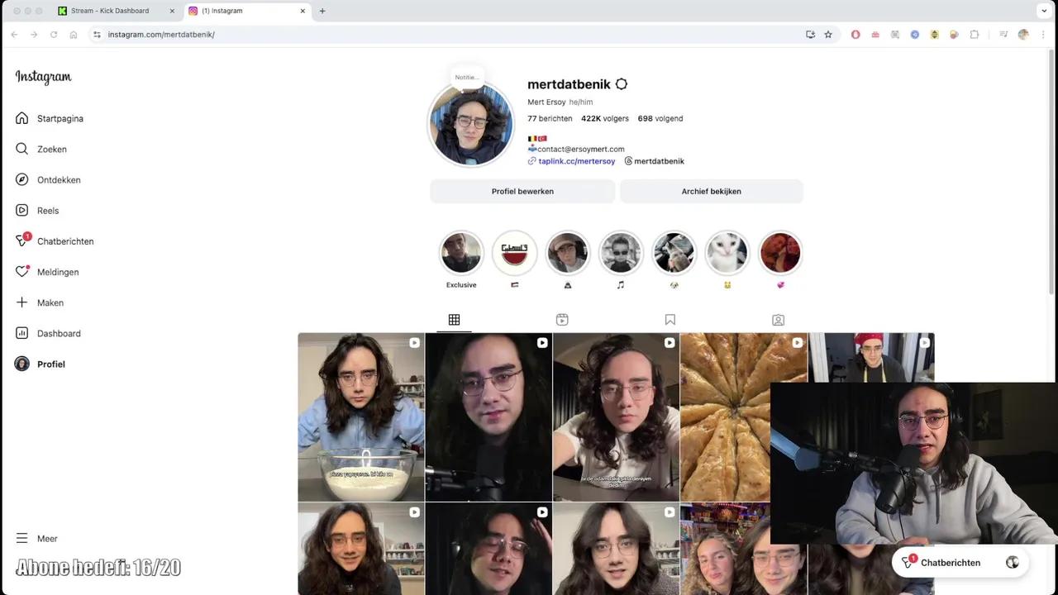
Task: Click the Instagram logo in the sidebar
Action: pos(43,77)
